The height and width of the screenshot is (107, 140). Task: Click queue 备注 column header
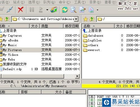75,92
